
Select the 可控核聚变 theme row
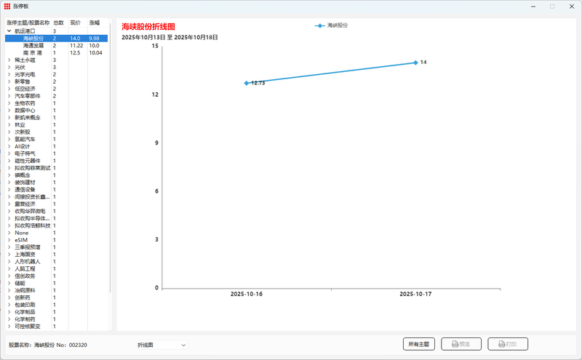(x=57, y=327)
